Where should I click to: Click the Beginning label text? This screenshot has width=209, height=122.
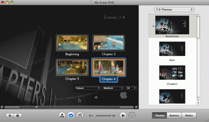tap(72, 54)
